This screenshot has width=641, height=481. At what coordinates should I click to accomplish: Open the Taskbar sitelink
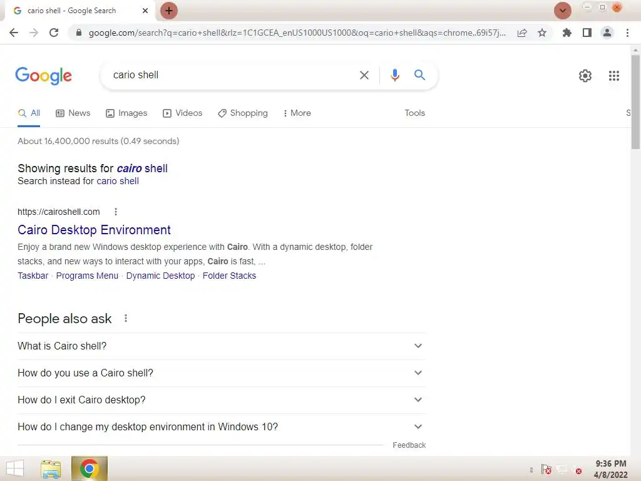[x=33, y=276]
